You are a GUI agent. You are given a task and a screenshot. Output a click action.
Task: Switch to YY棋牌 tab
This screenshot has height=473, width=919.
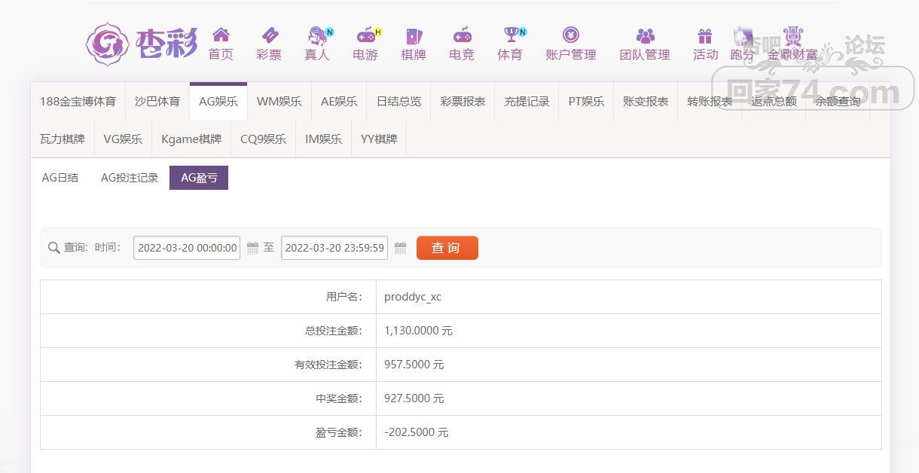click(x=379, y=139)
